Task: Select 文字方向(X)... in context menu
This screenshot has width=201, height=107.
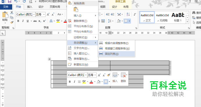Action: pos(82,48)
